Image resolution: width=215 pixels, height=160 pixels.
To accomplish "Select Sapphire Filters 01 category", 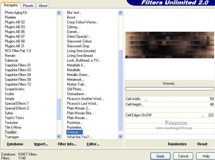I will [x=18, y=65].
